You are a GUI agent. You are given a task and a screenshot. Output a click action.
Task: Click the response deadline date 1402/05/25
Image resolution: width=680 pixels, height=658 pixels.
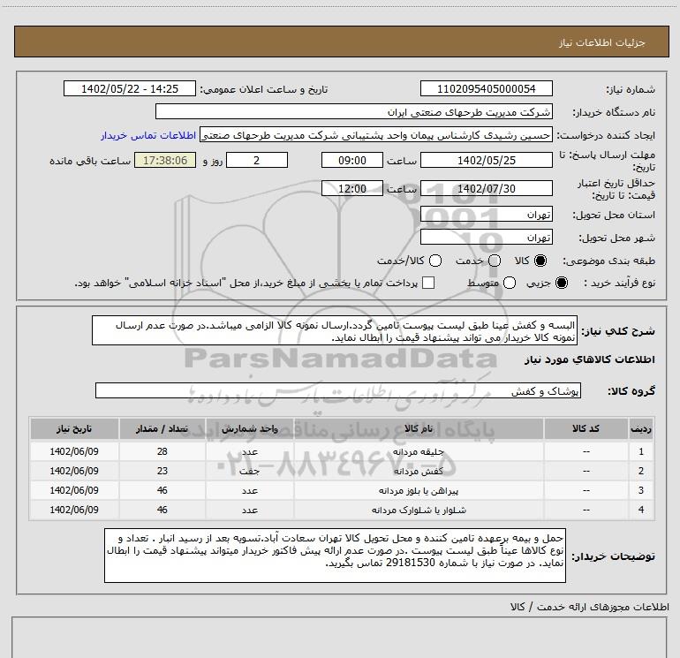(486, 161)
